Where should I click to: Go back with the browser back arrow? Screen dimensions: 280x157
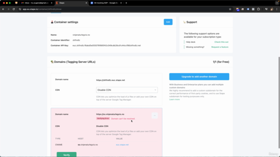point(3,9)
